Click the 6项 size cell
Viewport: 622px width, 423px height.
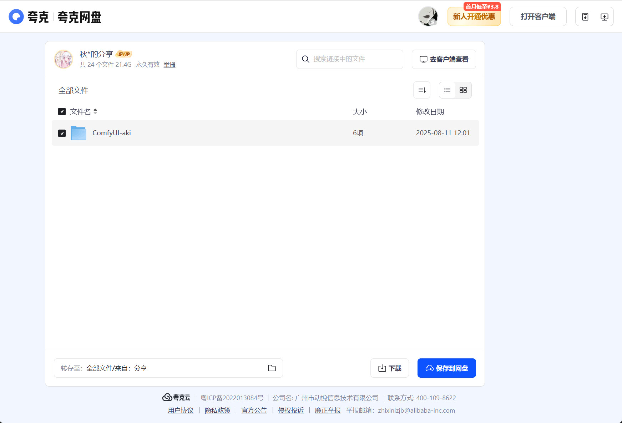[x=358, y=133]
